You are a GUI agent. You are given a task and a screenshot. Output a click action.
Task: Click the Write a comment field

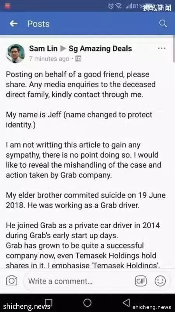[79, 281]
